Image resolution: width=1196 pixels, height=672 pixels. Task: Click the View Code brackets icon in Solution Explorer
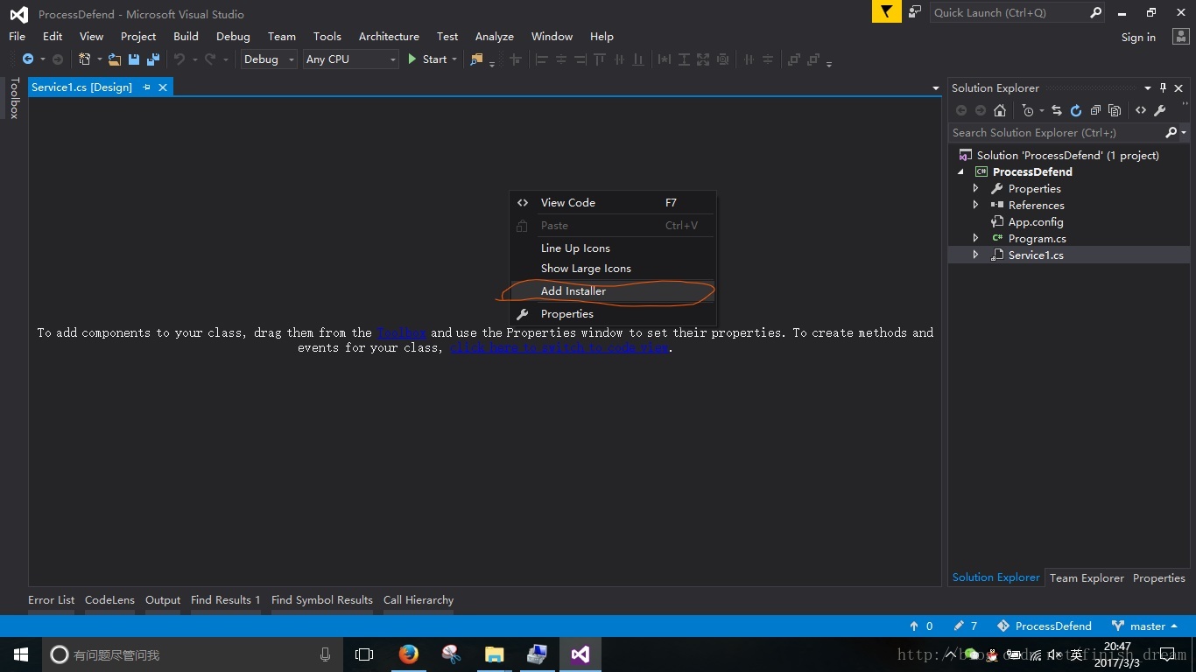[x=1141, y=110]
